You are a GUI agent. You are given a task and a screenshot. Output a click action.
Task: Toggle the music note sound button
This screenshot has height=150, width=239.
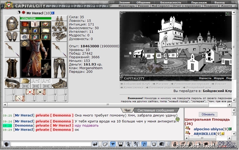coord(144,144)
